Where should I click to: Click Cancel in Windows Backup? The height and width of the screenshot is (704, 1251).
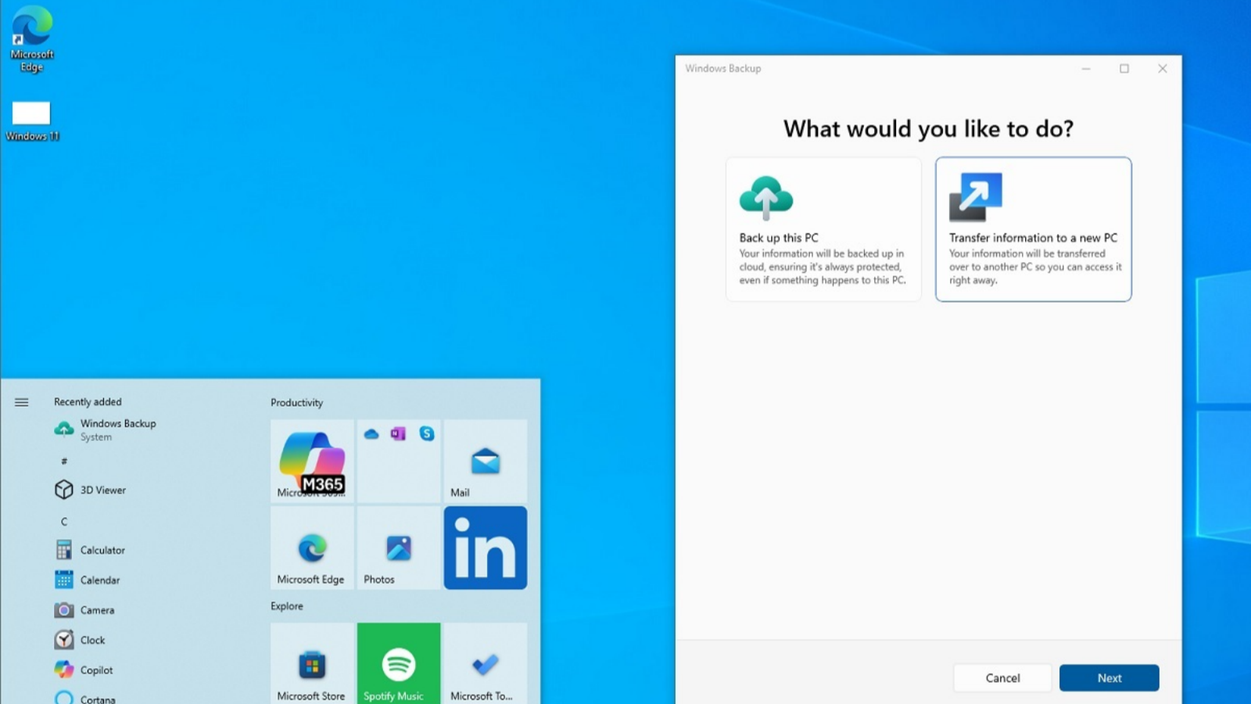coord(1002,678)
